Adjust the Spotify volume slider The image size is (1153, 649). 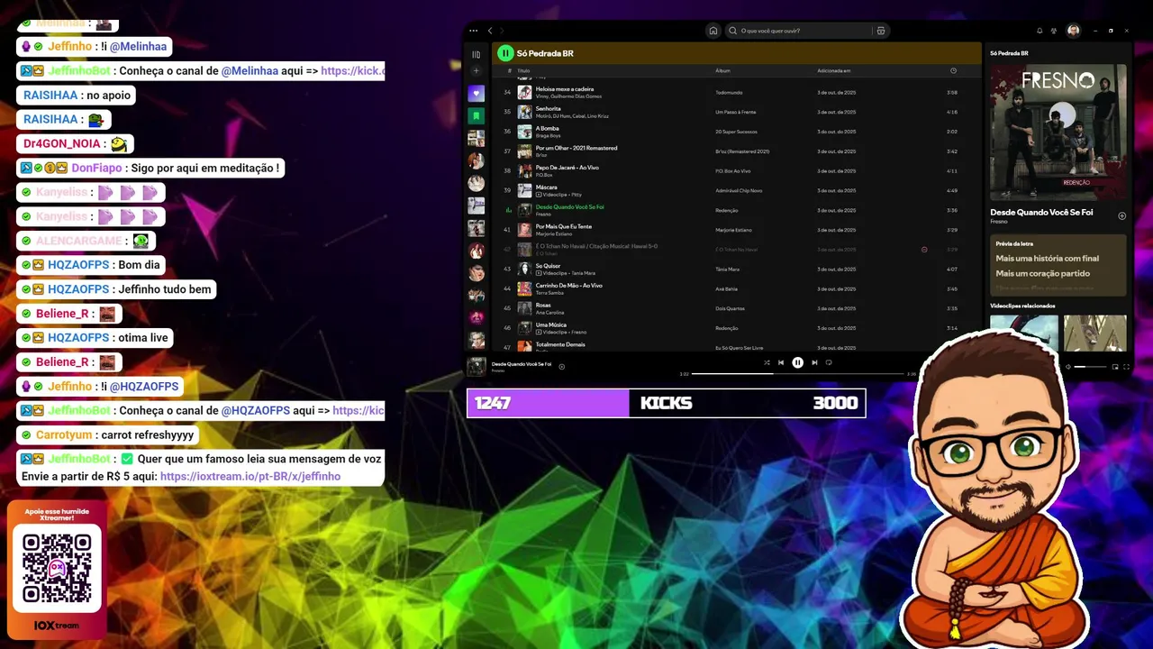click(1090, 367)
